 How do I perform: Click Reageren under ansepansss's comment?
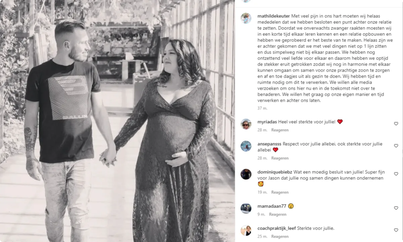280,158
